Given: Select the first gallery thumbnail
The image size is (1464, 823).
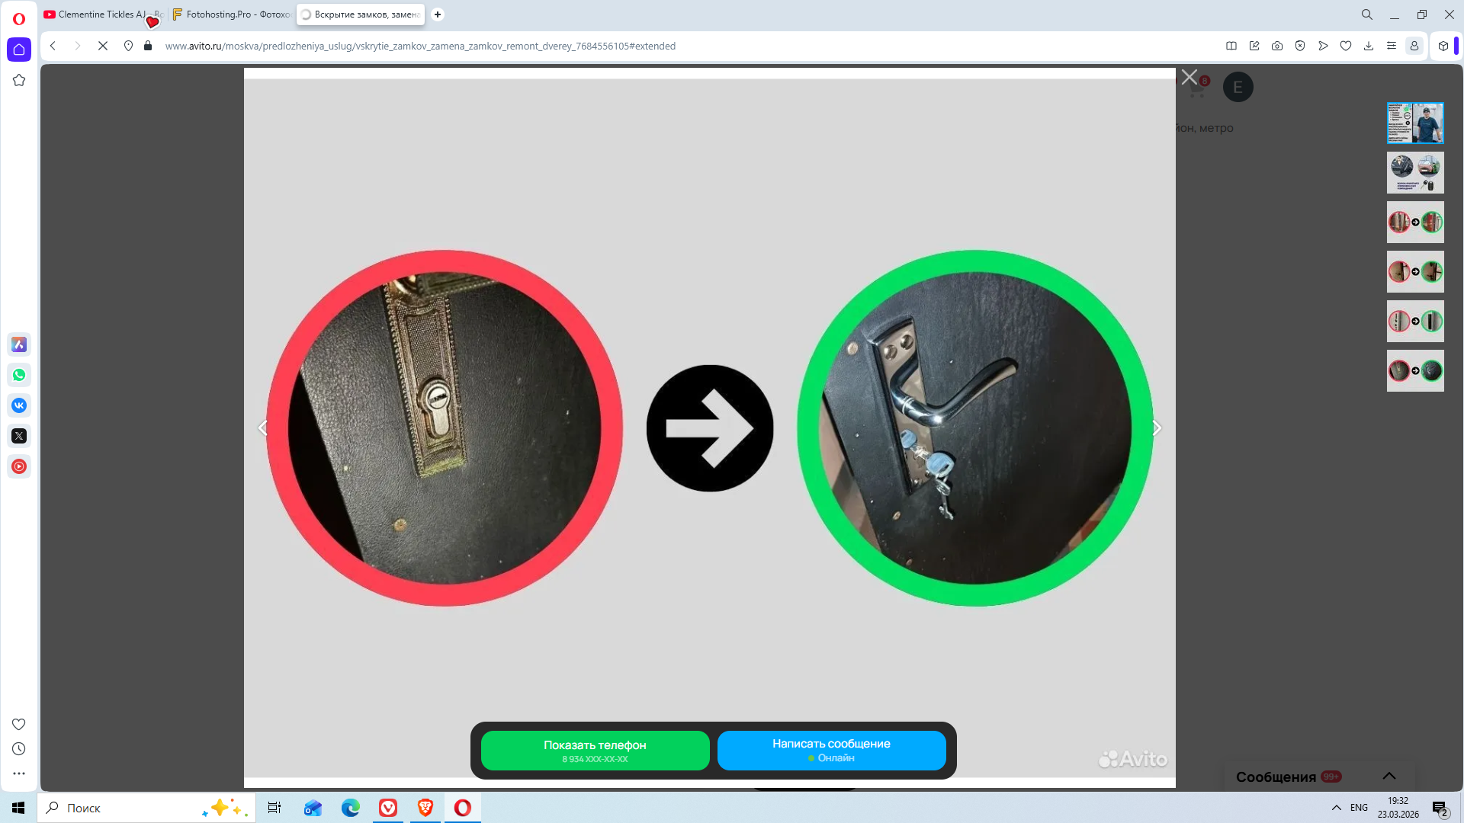Looking at the screenshot, I should click(x=1415, y=123).
